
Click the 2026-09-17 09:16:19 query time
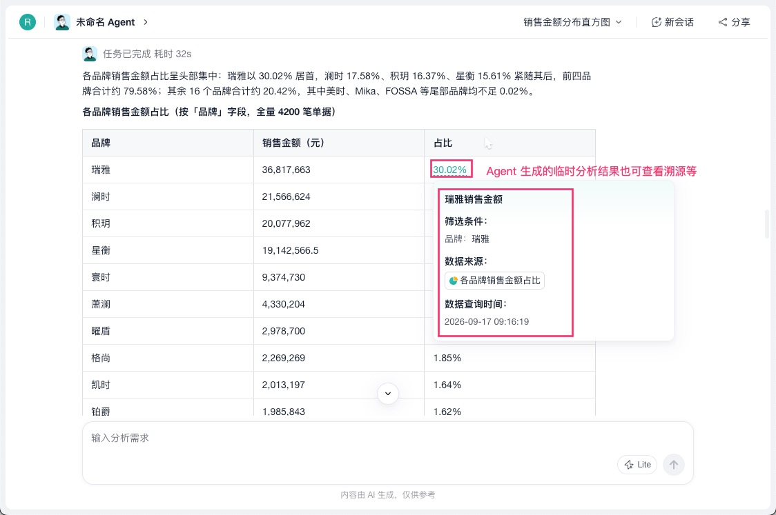[x=487, y=322]
